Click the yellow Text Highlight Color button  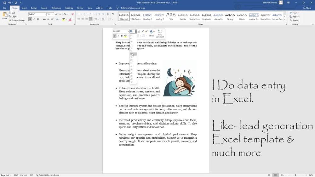[x=64, y=19]
